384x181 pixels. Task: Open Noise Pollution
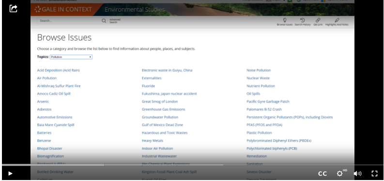(259, 70)
